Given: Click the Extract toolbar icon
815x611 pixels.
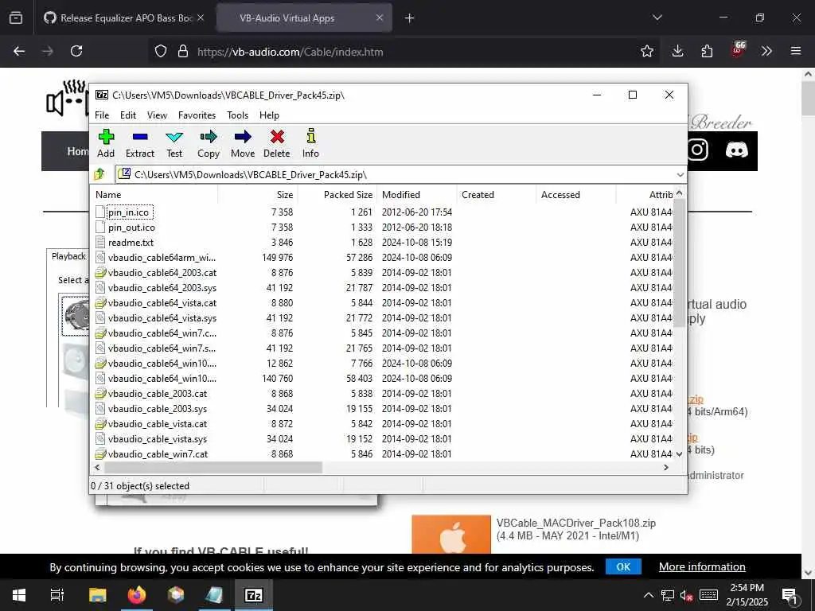Looking at the screenshot, I should point(140,143).
